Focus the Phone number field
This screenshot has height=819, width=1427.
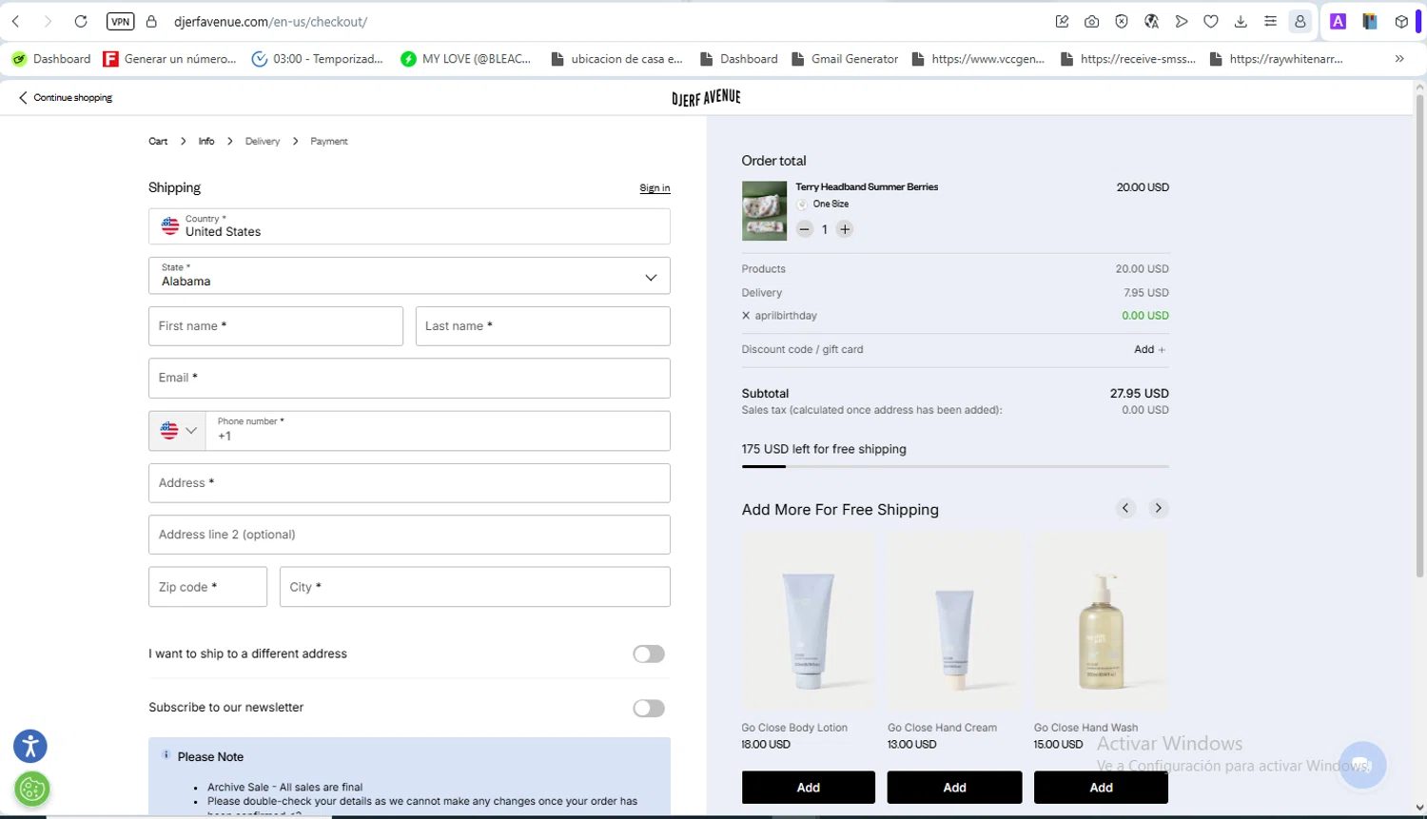point(439,431)
